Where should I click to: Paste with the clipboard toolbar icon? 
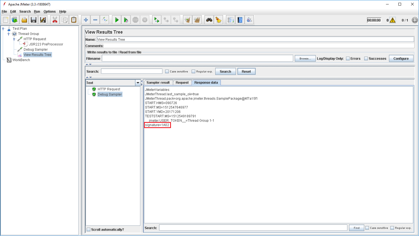(74, 20)
